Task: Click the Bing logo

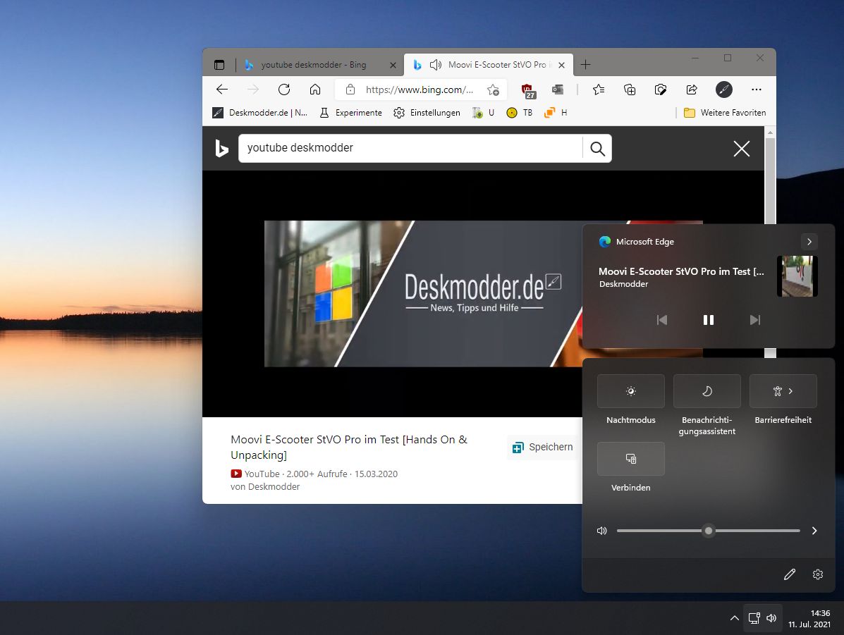Action: (x=221, y=149)
